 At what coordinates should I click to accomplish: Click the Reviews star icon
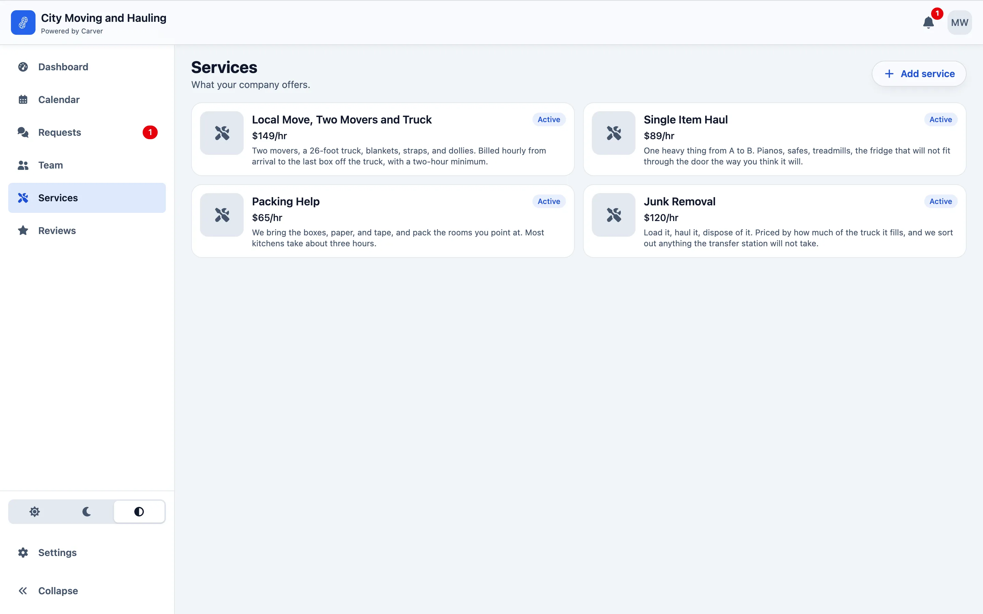coord(23,231)
